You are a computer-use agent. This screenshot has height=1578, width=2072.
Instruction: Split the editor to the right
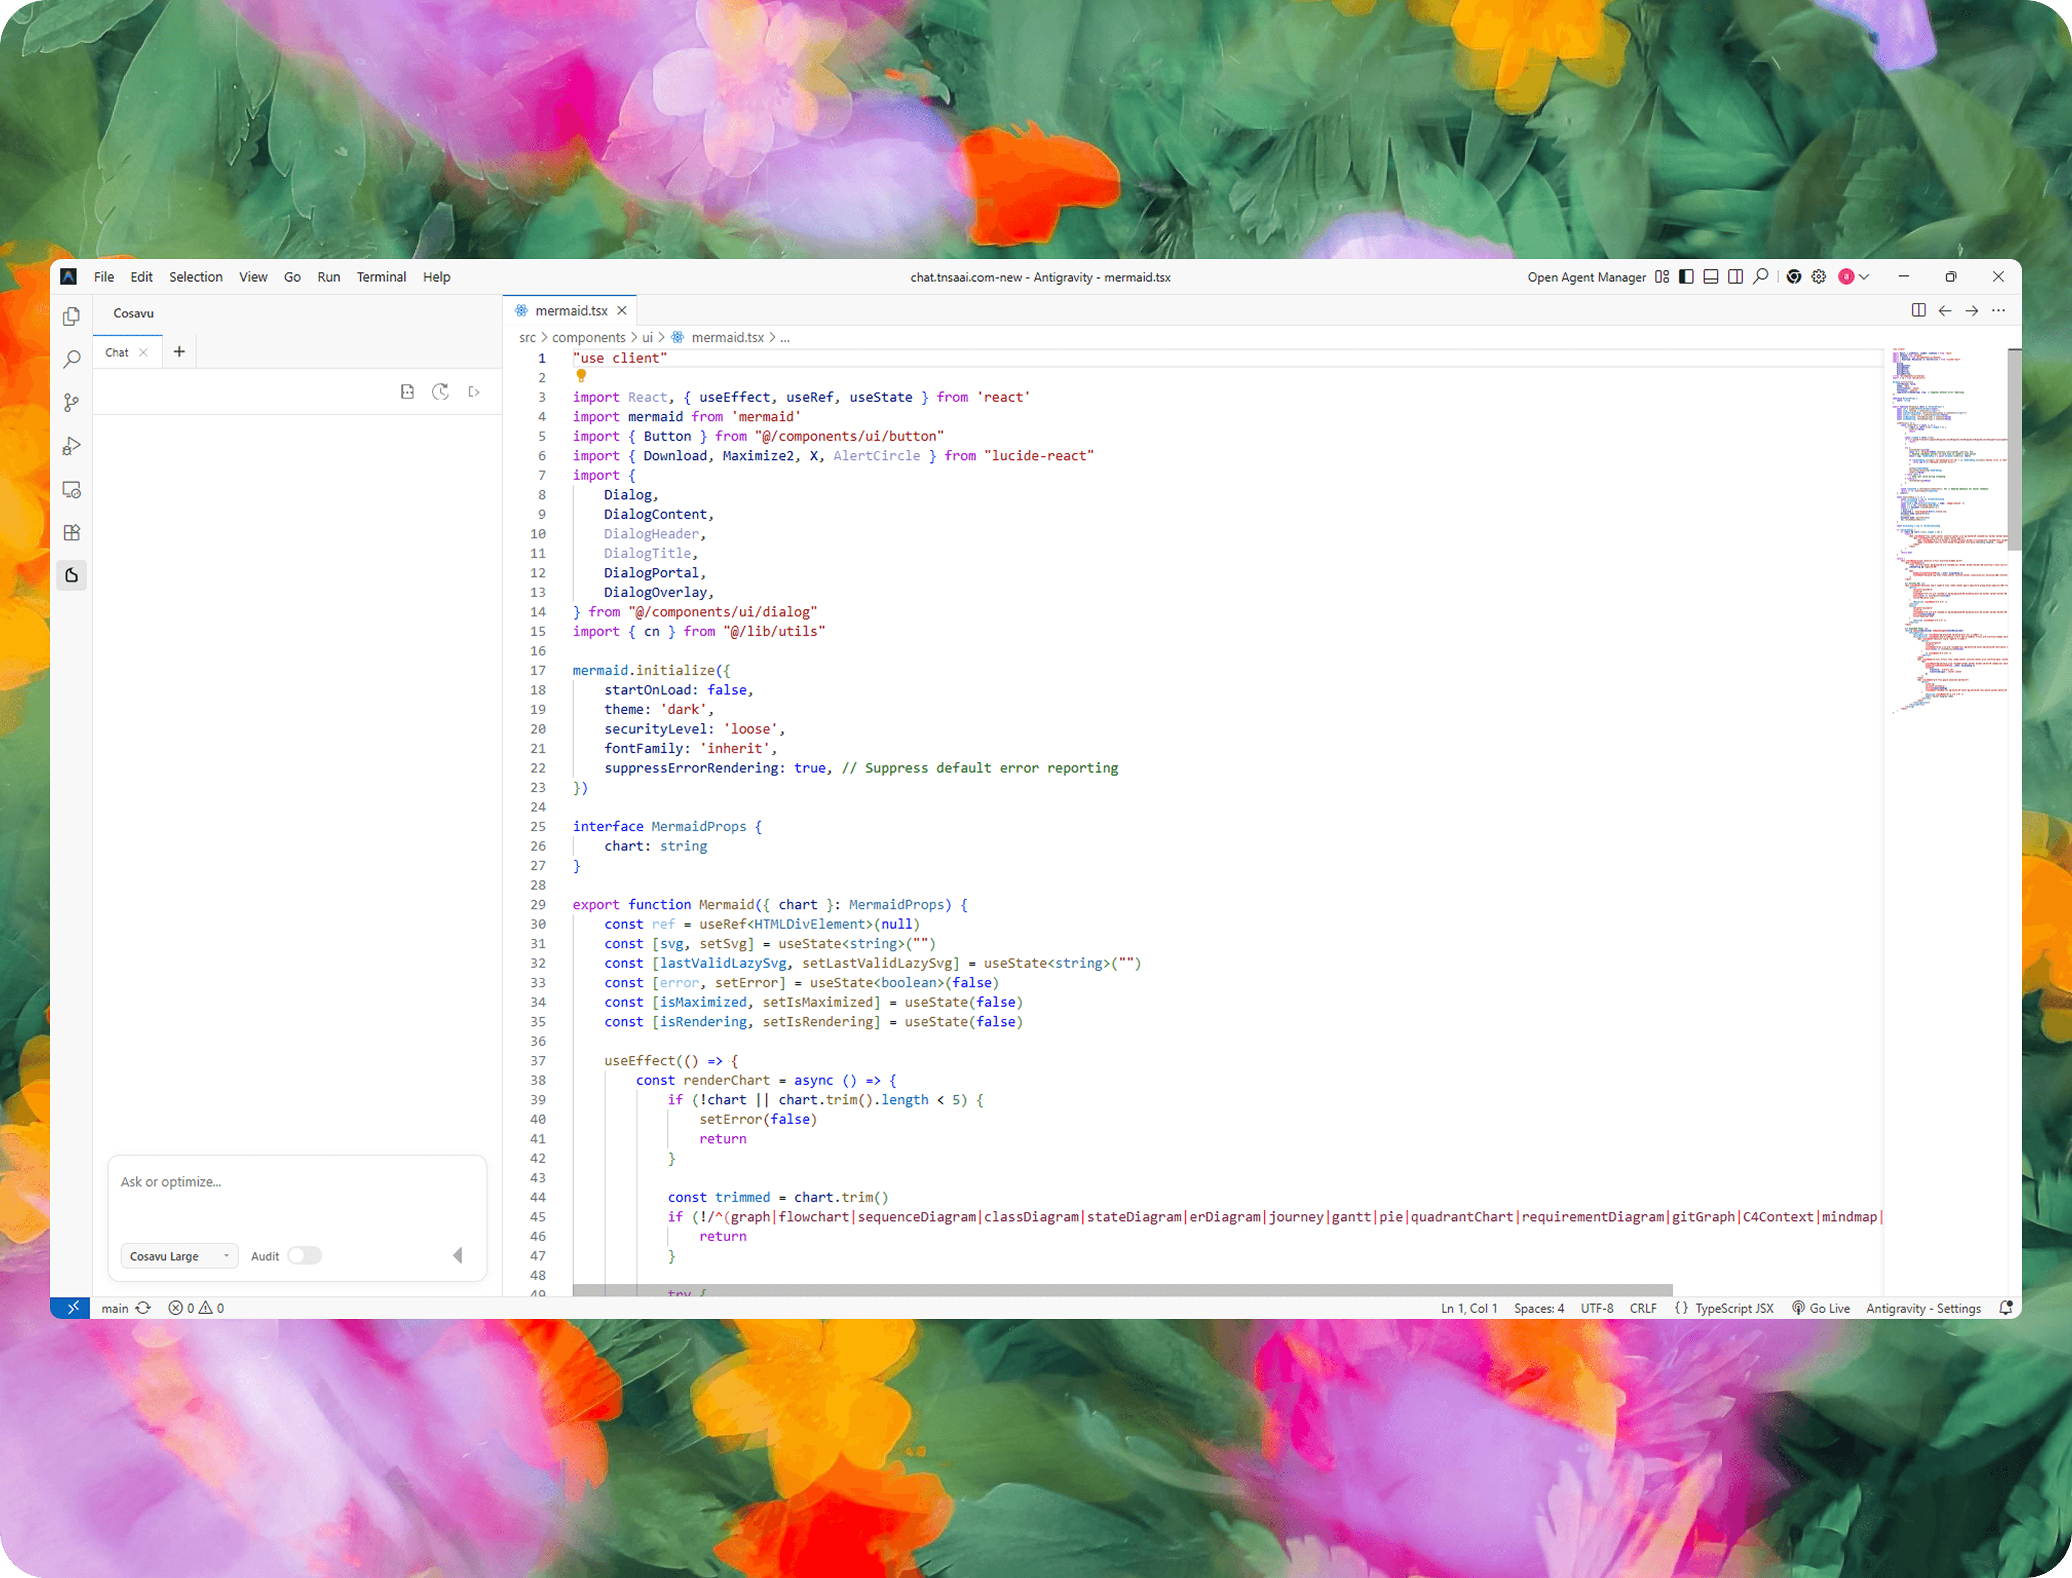tap(1918, 311)
